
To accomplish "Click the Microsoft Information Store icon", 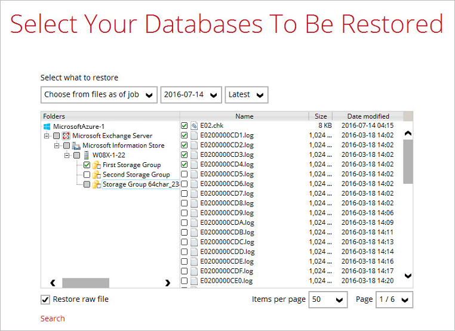I will [76, 146].
